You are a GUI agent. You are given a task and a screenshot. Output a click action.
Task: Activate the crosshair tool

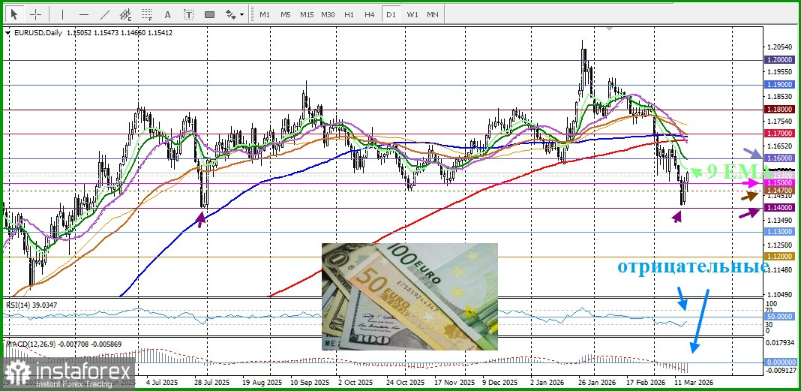[x=35, y=14]
